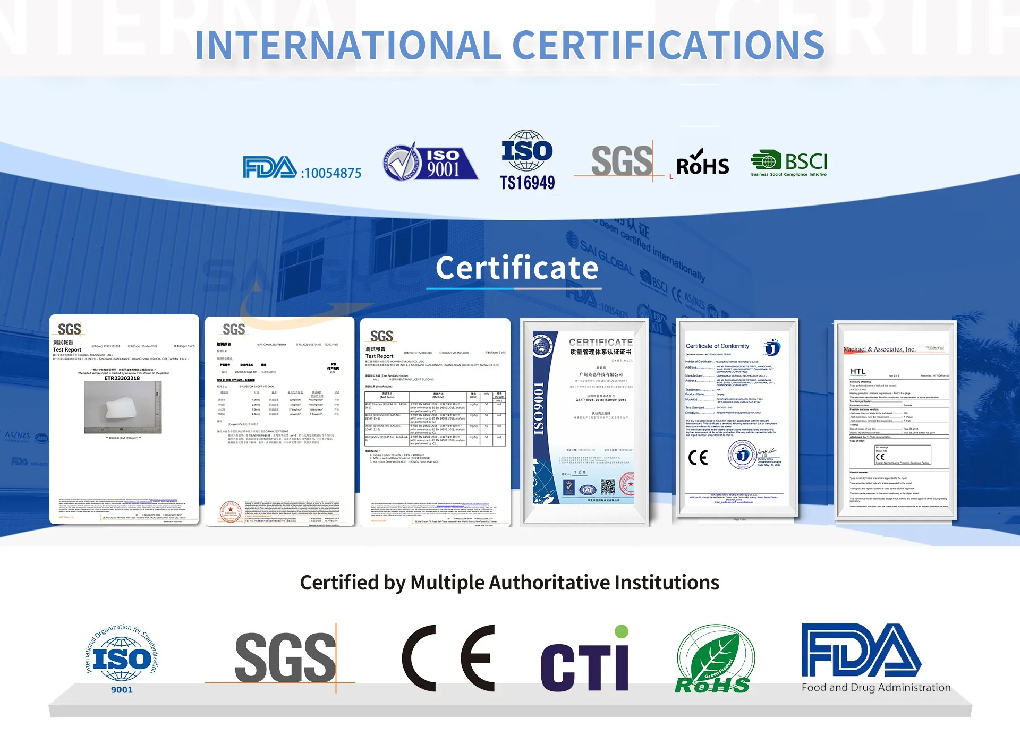Click the SGS logo on the first test report
1020x744 pixels.
click(69, 329)
